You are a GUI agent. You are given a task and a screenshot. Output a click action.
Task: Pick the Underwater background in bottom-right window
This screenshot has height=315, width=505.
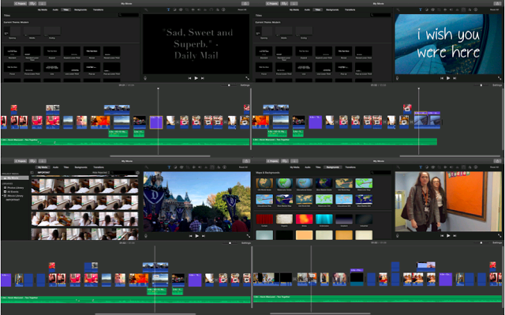(324, 220)
